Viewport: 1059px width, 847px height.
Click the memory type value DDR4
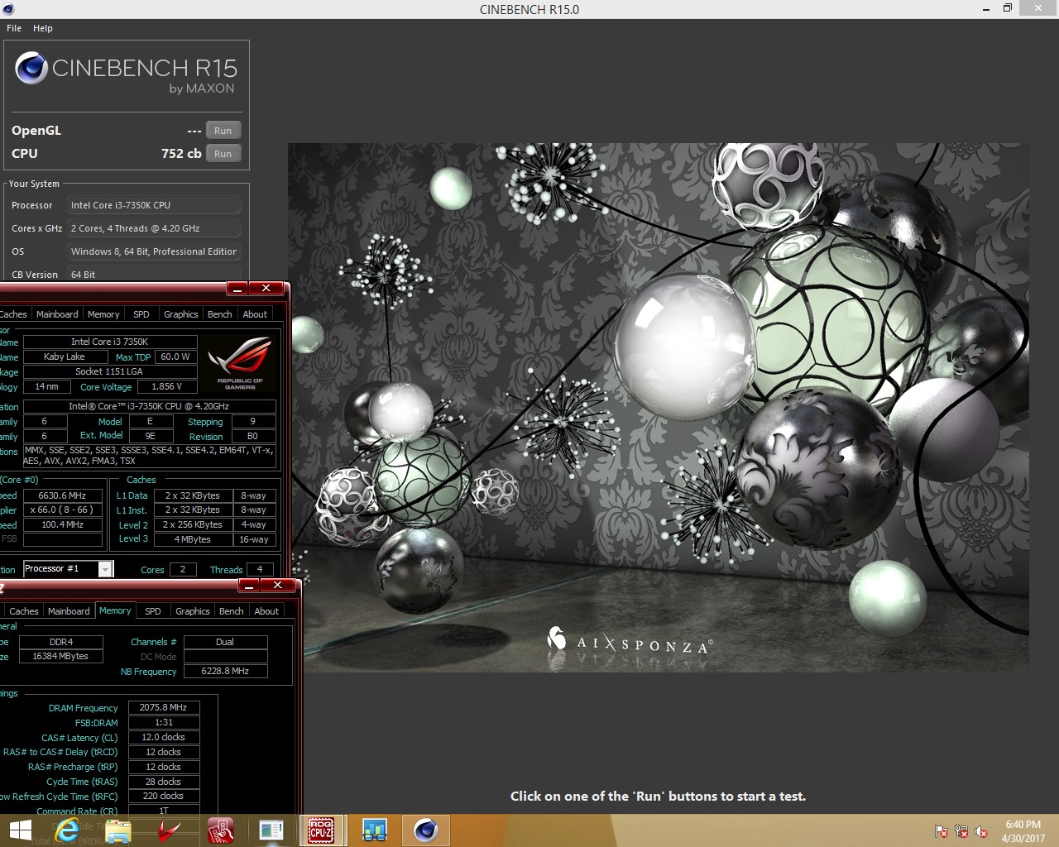pyautogui.click(x=60, y=642)
